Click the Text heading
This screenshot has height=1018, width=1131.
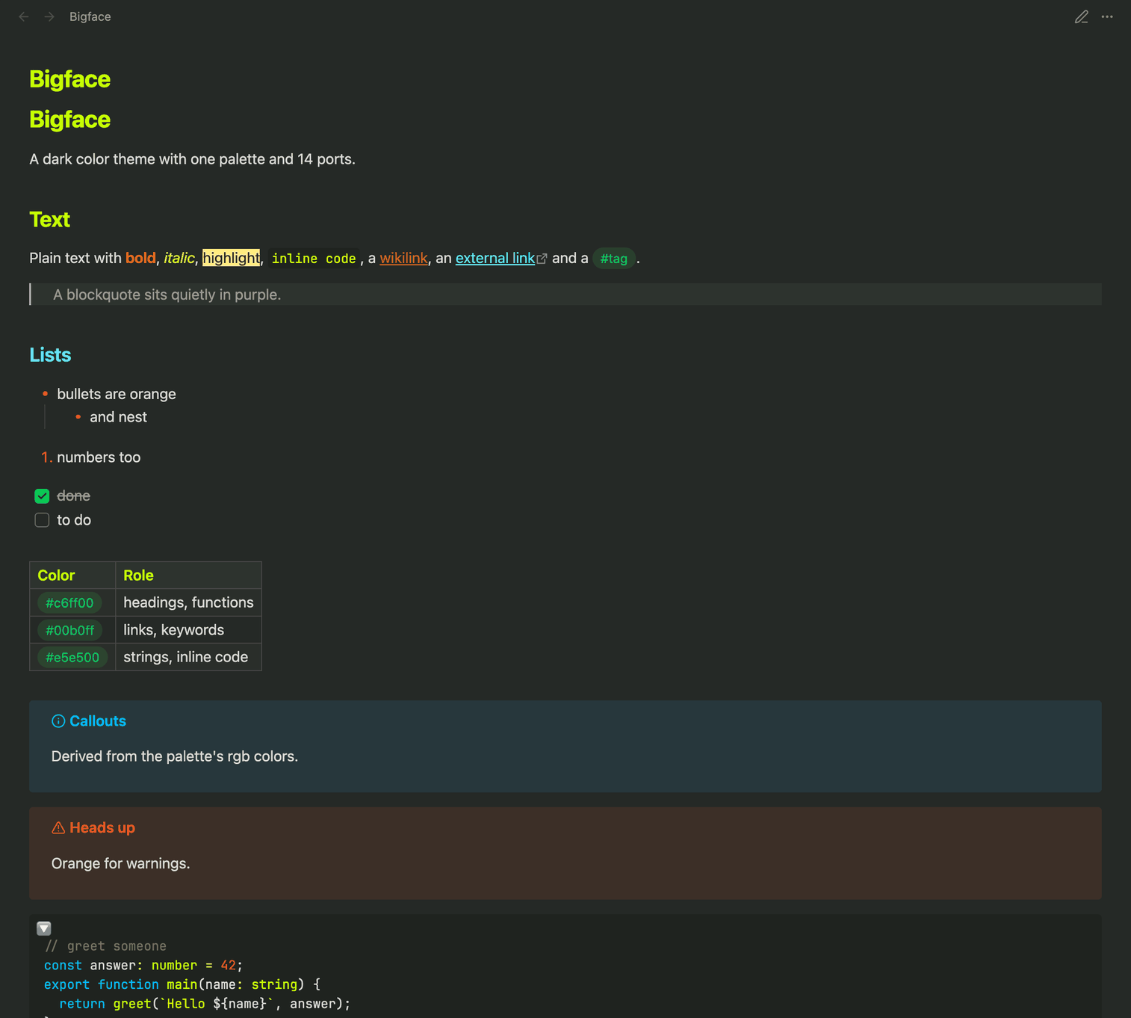click(49, 220)
